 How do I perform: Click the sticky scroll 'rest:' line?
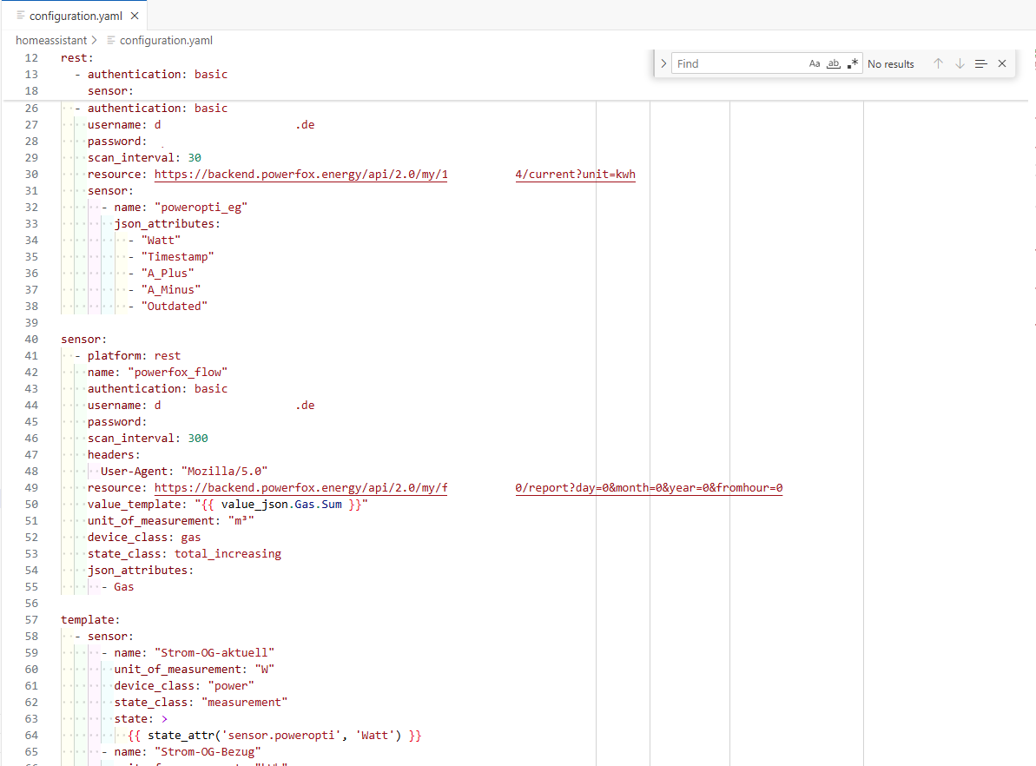point(76,57)
